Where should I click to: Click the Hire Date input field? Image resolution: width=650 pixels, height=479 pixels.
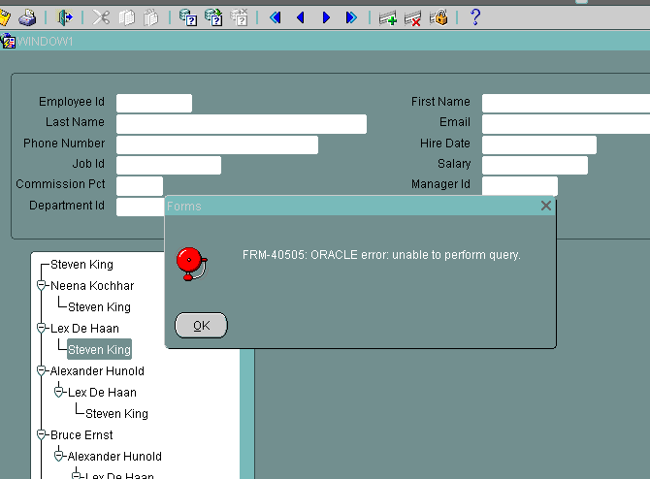point(538,144)
